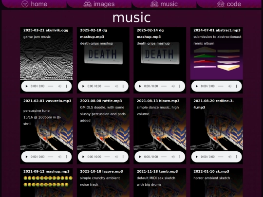This screenshot has width=263, height=197.
Task: Play the blown.mp3 track
Action: [x=140, y=157]
